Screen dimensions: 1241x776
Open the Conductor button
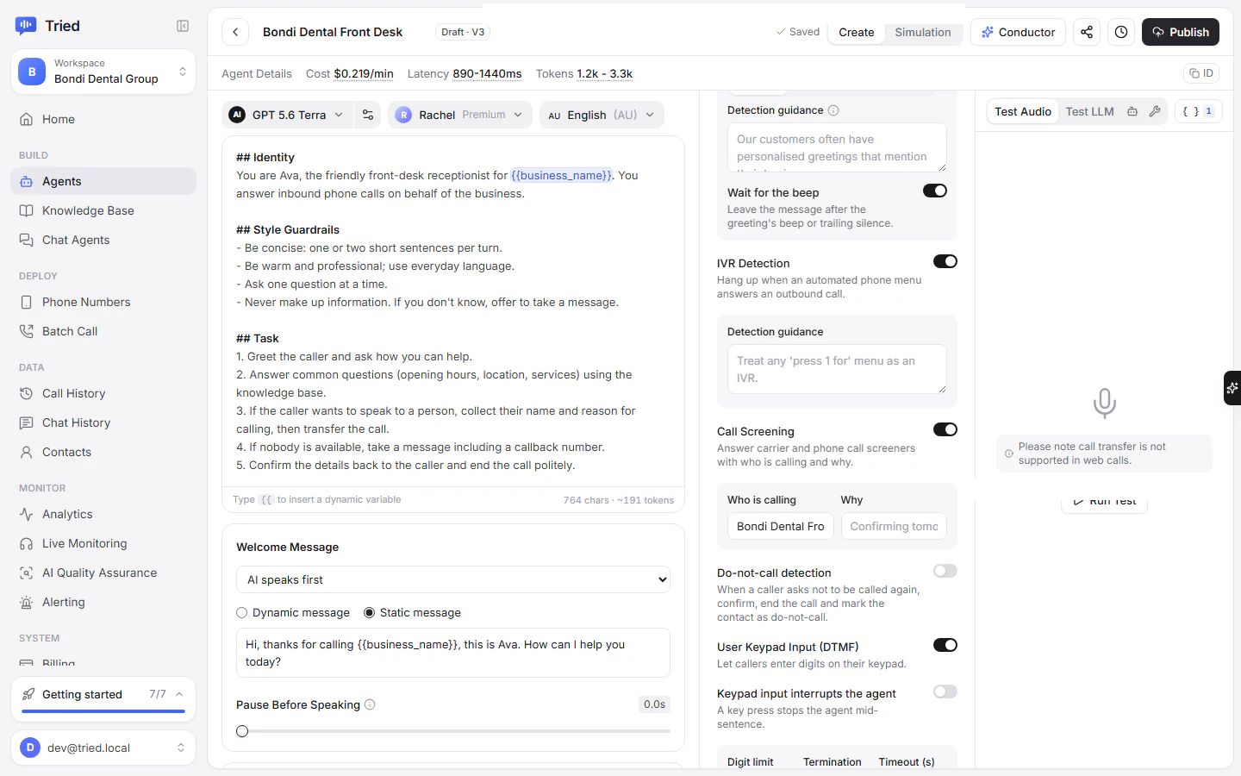(1018, 32)
